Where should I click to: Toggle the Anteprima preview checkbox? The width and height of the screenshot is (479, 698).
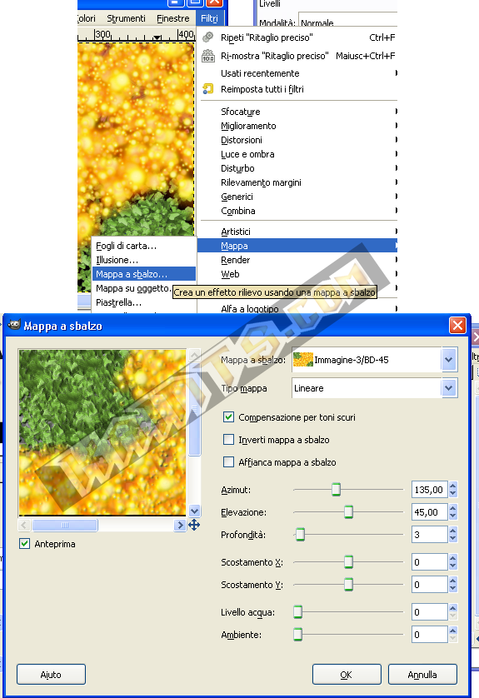click(24, 544)
